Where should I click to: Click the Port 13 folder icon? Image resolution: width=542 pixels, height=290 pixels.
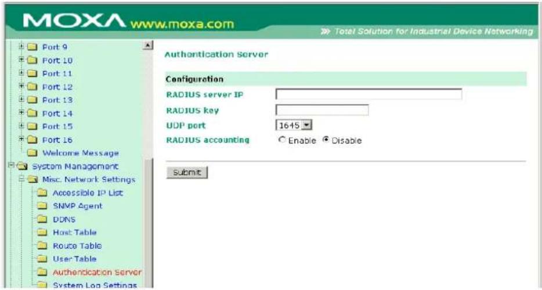click(32, 100)
